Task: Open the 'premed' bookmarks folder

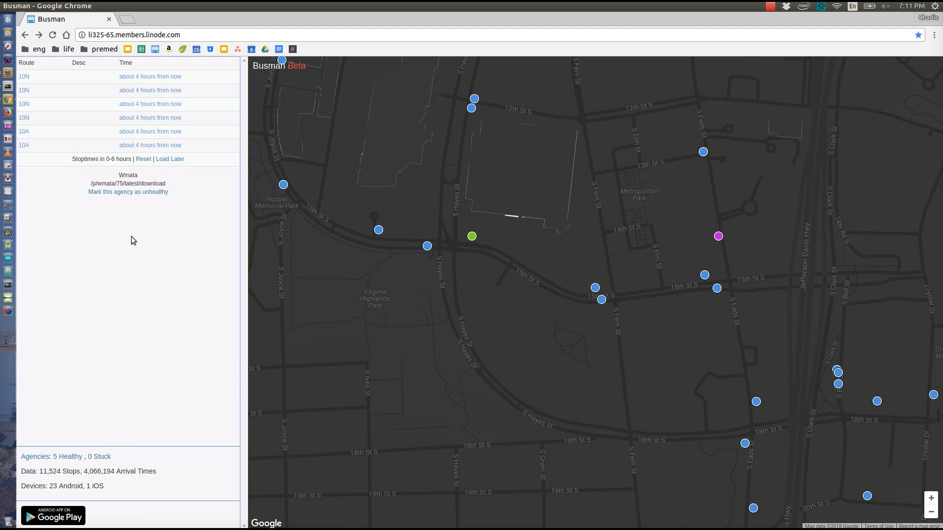Action: point(99,49)
